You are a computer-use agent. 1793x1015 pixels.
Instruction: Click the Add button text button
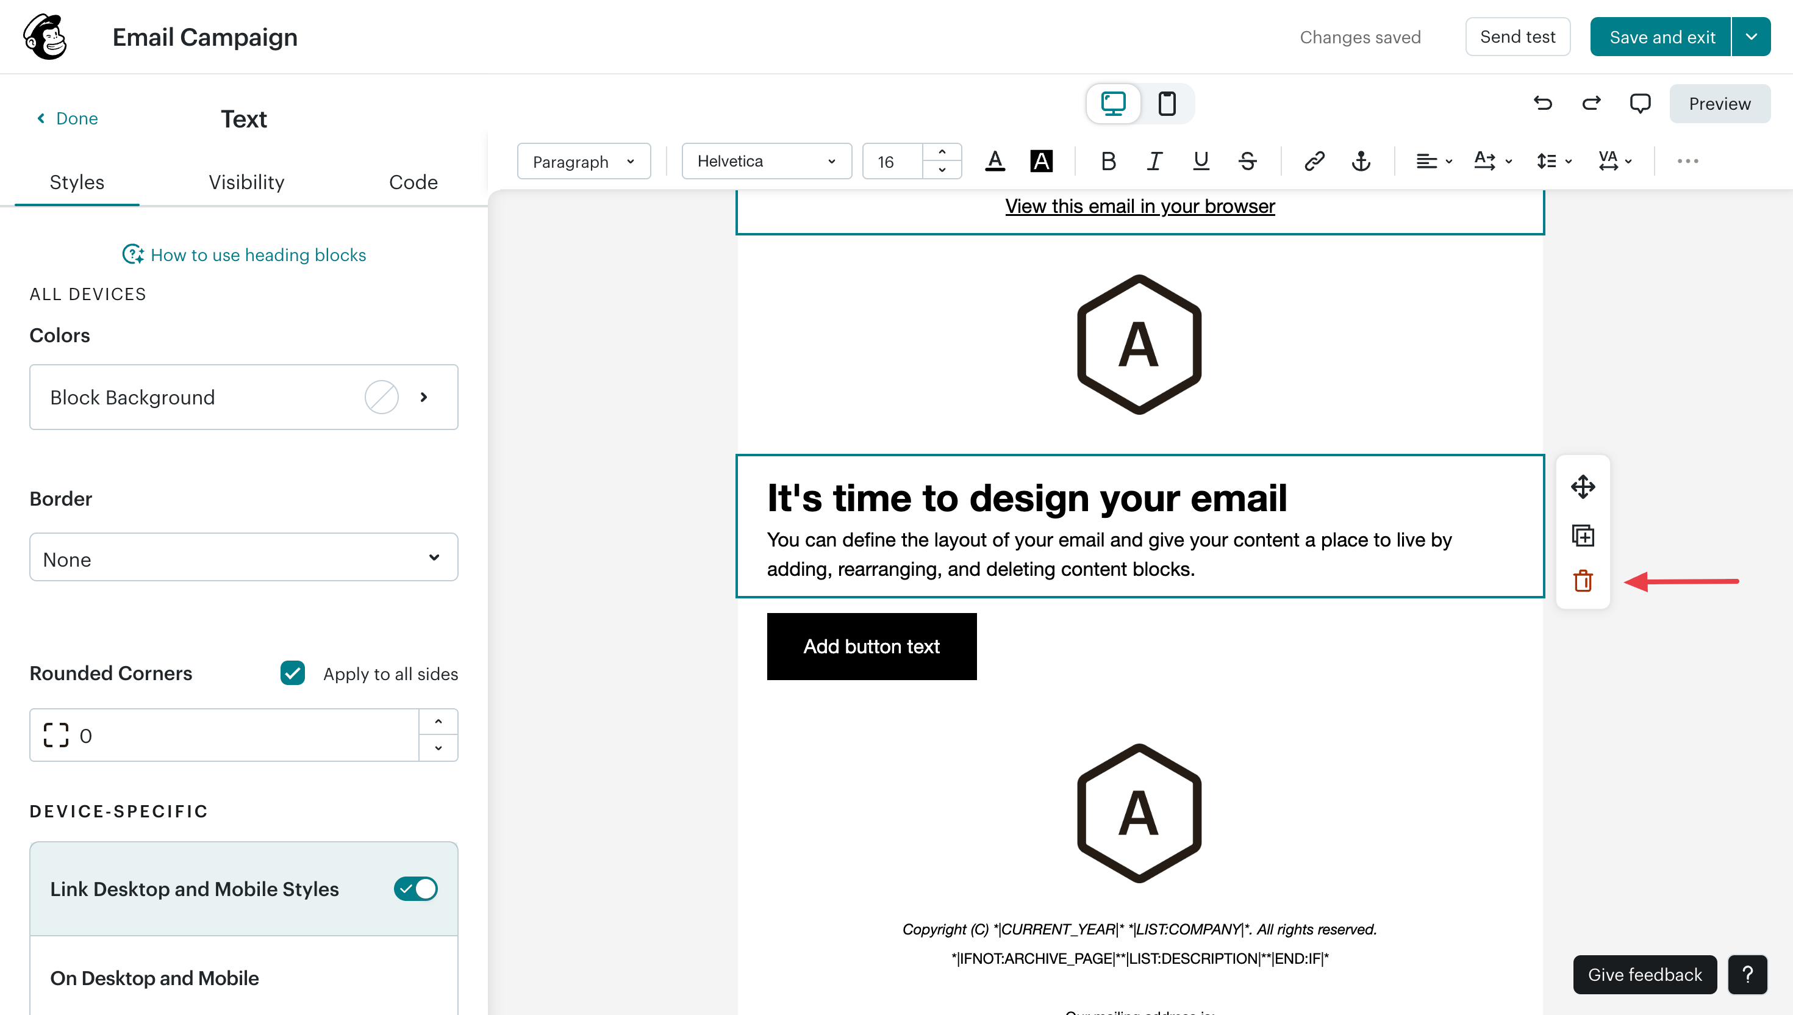(871, 646)
